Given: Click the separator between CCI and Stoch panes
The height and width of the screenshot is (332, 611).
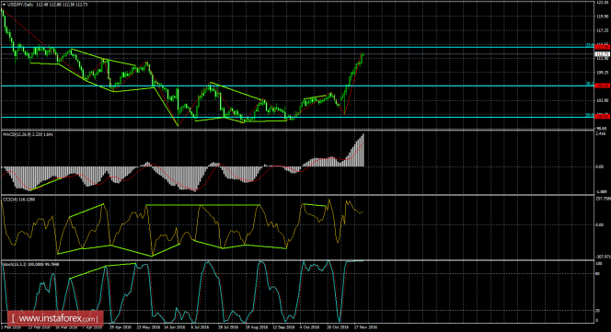Looking at the screenshot, I should (x=297, y=260).
